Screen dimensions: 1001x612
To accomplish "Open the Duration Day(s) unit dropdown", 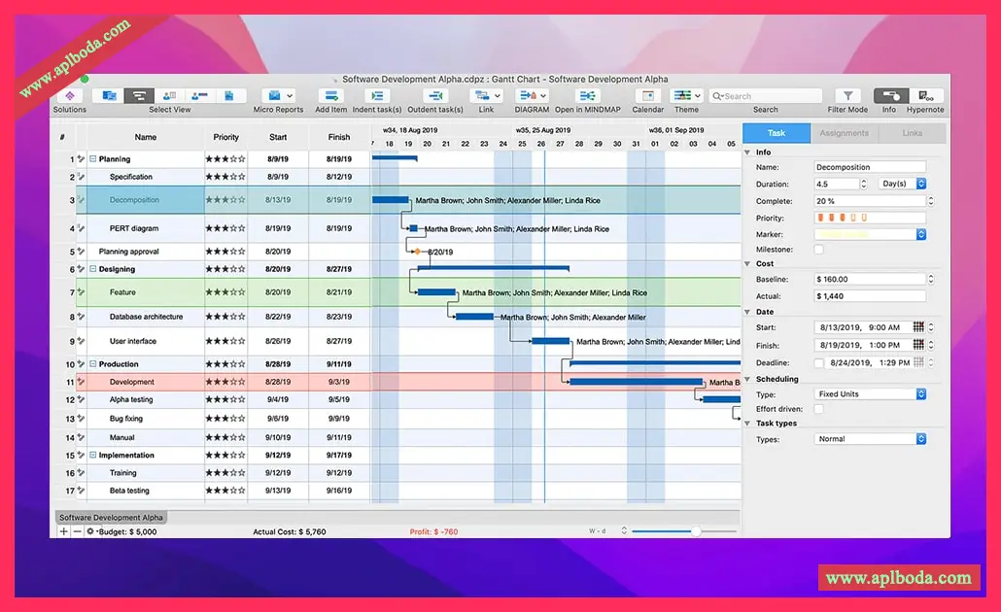I will point(902,184).
